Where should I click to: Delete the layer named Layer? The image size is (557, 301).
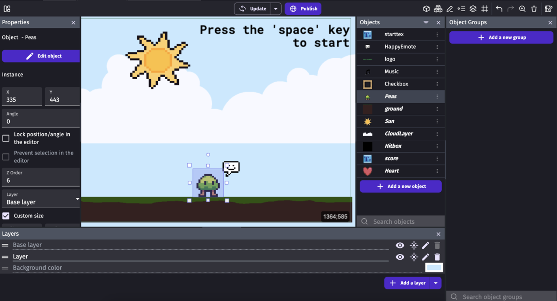pyautogui.click(x=437, y=257)
